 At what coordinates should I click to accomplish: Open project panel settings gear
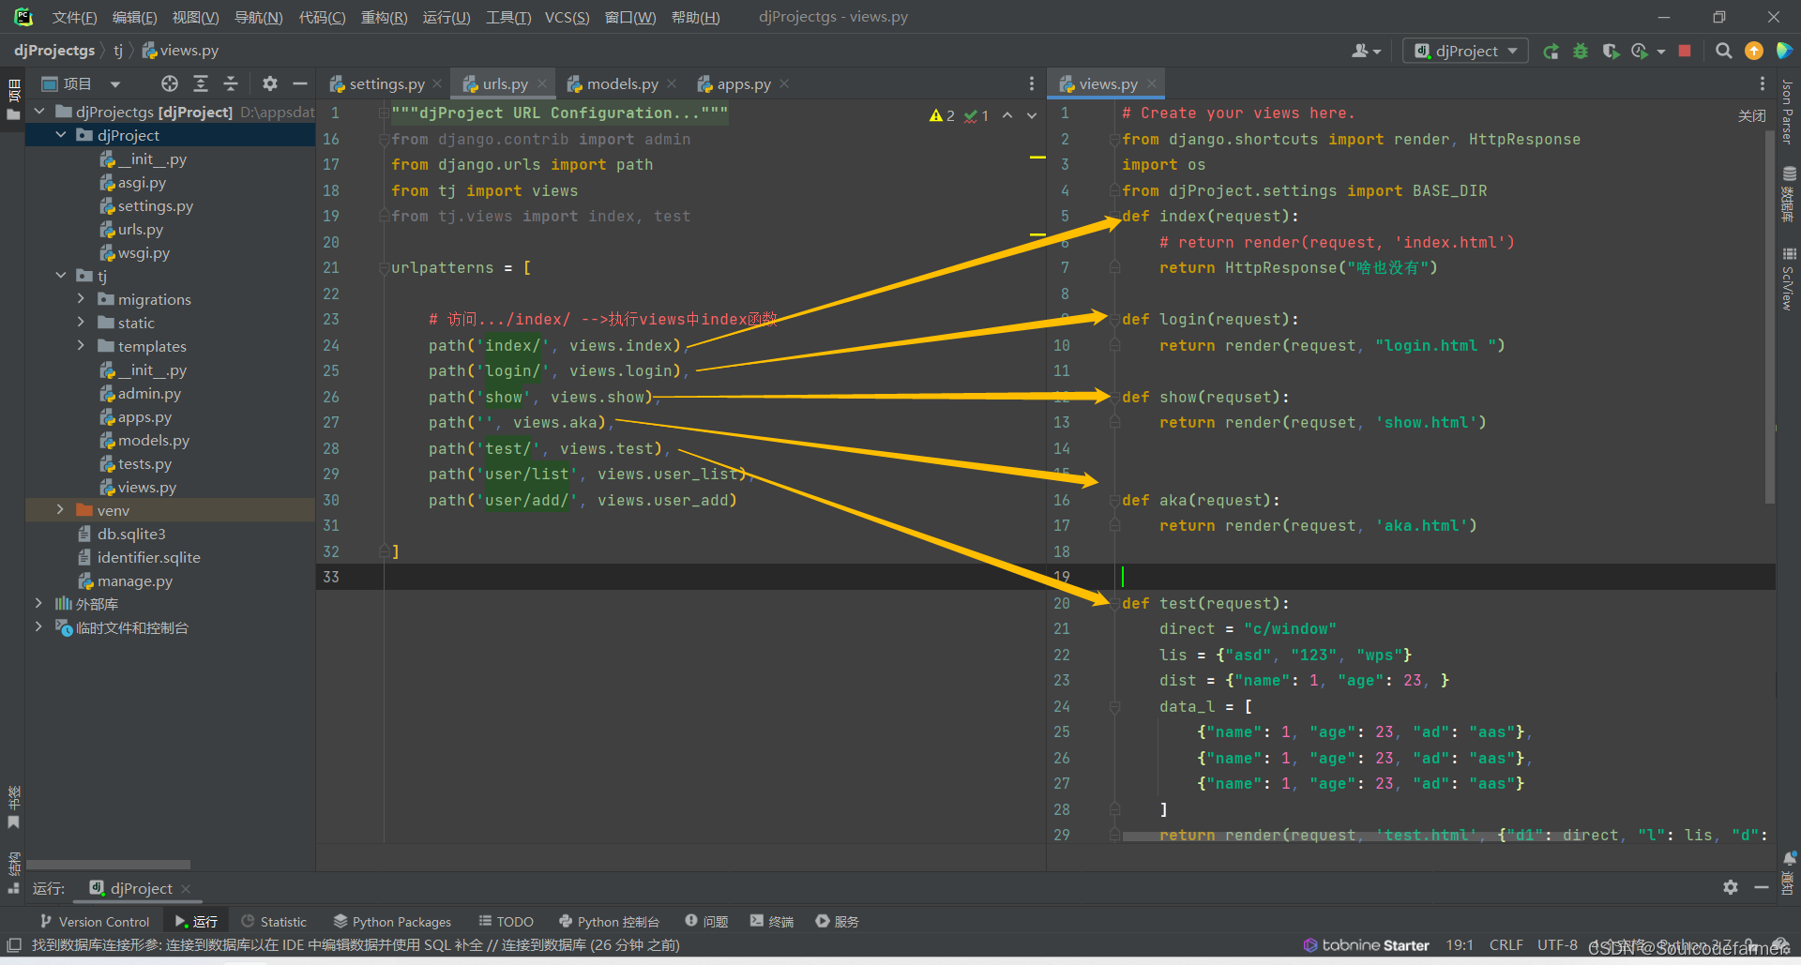270,83
